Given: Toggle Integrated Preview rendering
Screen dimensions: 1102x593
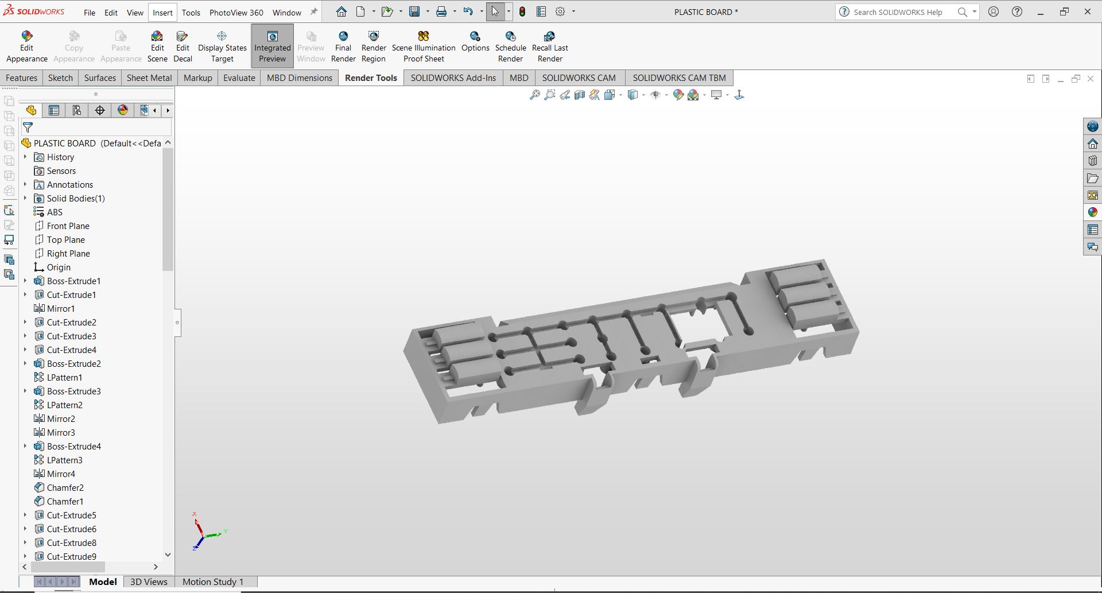Looking at the screenshot, I should pos(272,46).
